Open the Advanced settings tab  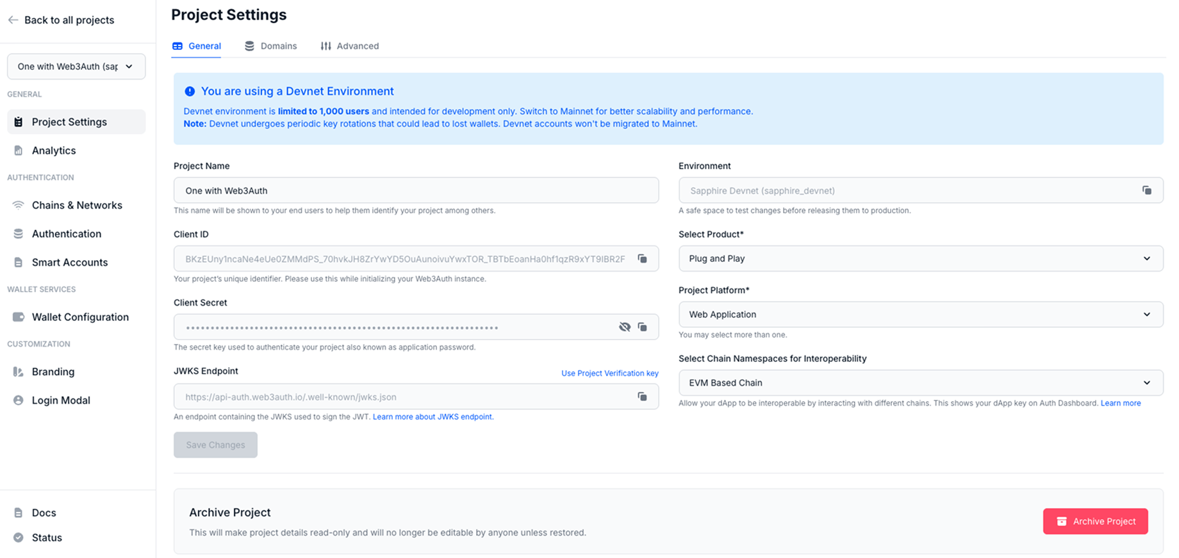(x=358, y=45)
